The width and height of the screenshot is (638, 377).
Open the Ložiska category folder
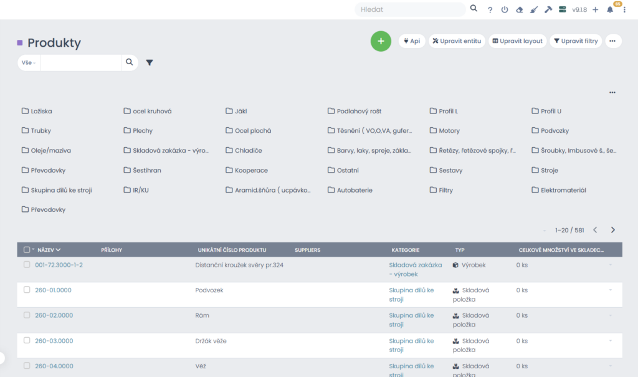tap(41, 111)
